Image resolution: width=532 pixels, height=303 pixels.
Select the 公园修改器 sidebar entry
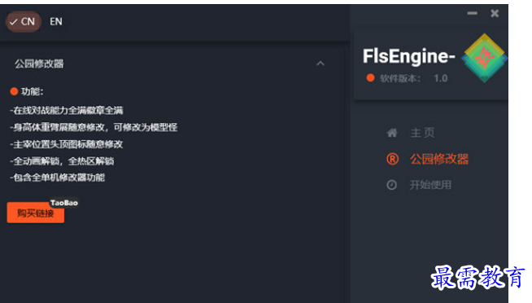tap(439, 159)
